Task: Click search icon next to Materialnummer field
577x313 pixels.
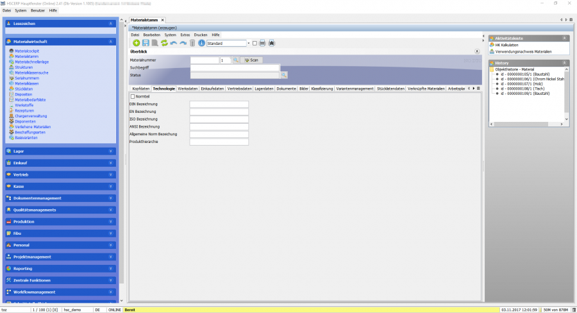Action: 235,60
